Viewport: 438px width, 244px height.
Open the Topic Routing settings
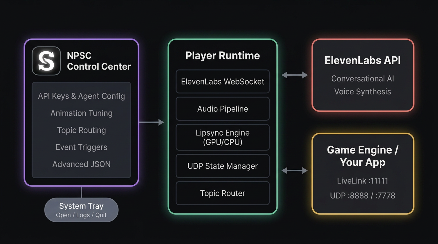(x=81, y=130)
